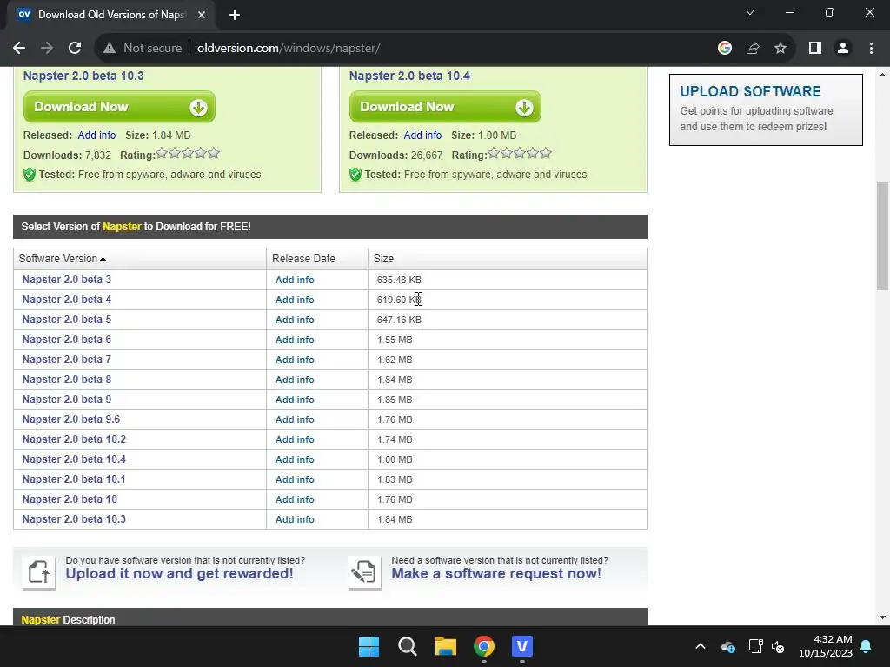Open the tab search chevron
Image resolution: width=890 pixels, height=667 pixels.
tap(750, 12)
